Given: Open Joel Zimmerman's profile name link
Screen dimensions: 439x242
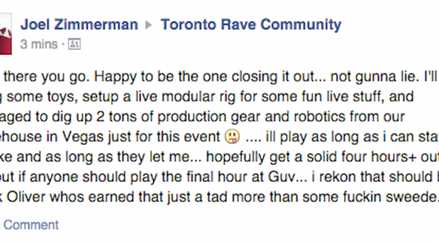Looking at the screenshot, I should 79,25.
